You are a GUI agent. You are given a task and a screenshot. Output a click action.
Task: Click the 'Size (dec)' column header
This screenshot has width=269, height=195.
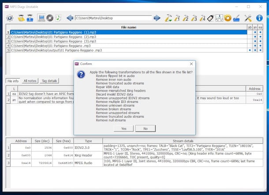[x=42, y=141]
